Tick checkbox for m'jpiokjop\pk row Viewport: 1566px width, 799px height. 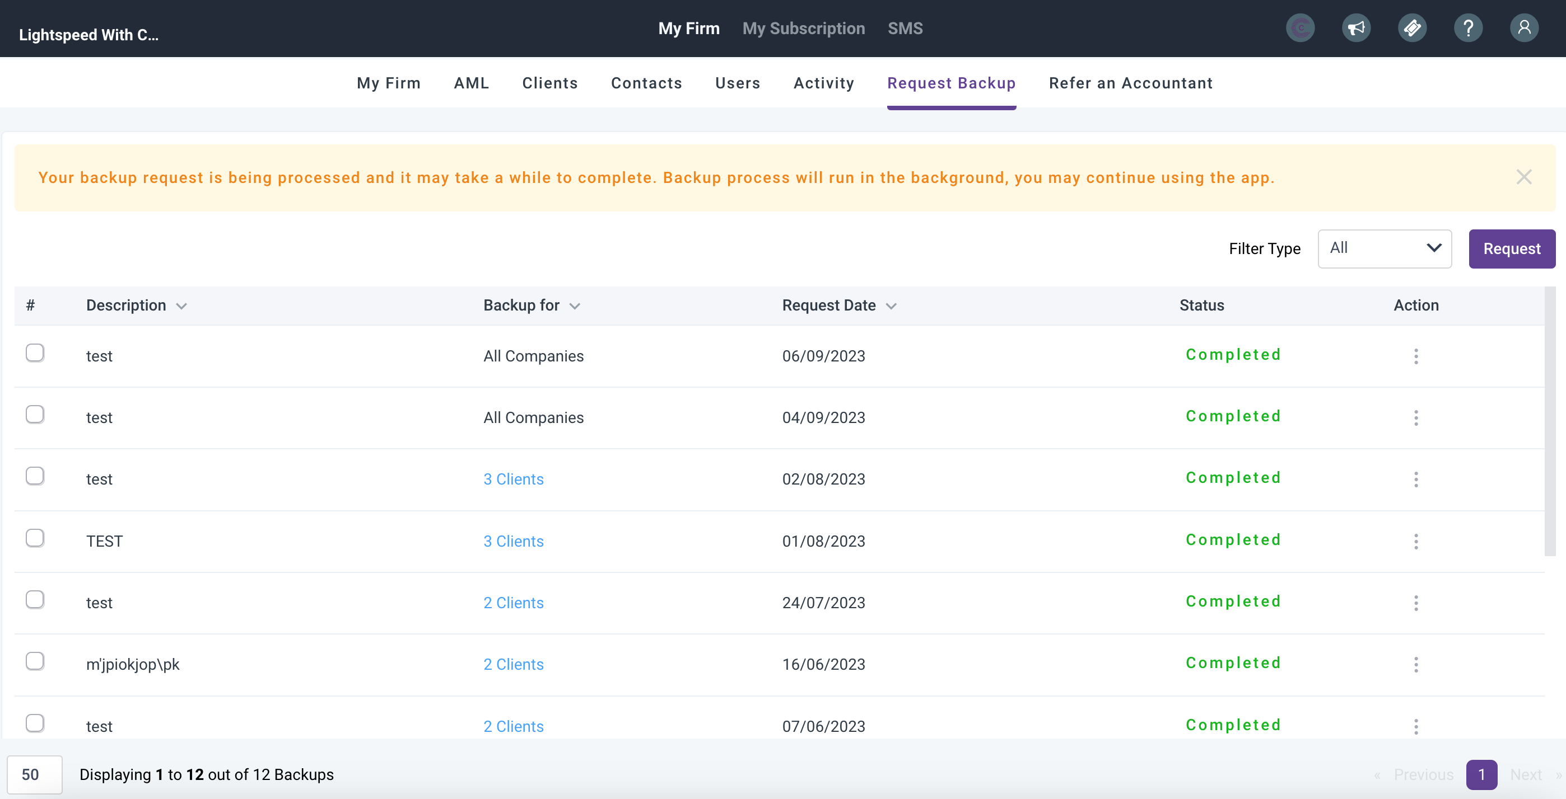point(35,661)
